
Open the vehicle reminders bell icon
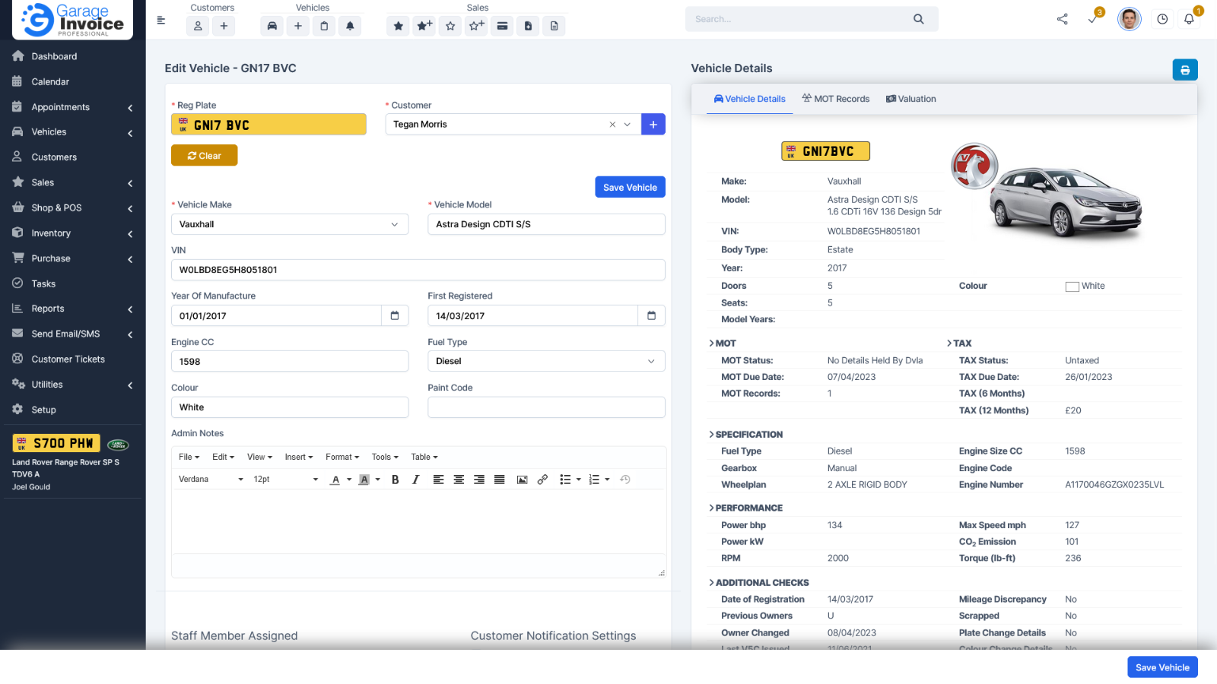pos(350,25)
